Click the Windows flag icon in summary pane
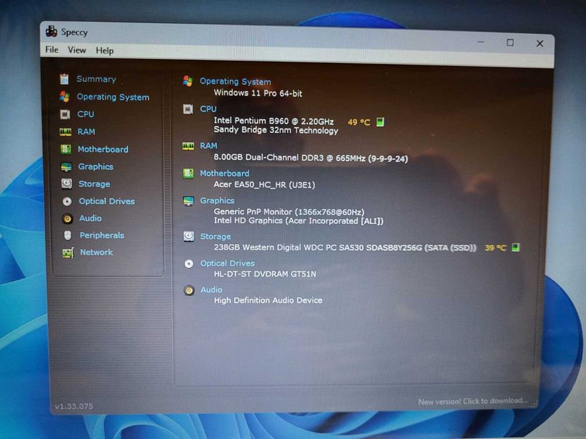Screen dimensions: 586x439 pos(188,81)
